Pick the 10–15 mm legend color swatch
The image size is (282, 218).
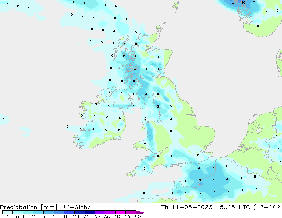pyautogui.click(x=59, y=212)
